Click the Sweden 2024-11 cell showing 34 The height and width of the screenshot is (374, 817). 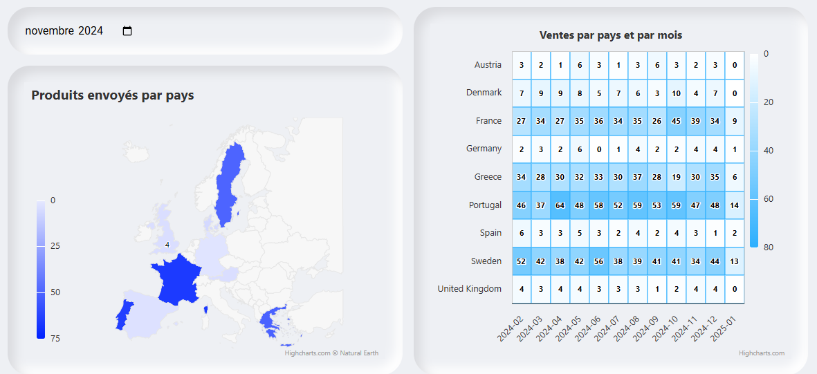tap(696, 261)
